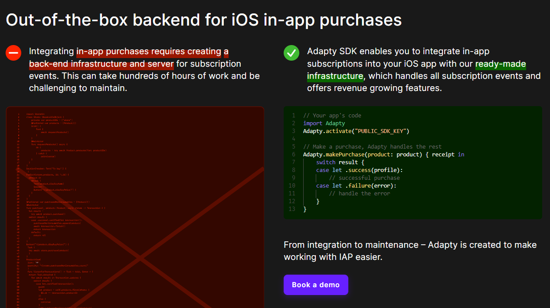Image resolution: width=550 pixels, height=308 pixels.
Task: Click line number 6 in the code snippet
Action: point(293,154)
